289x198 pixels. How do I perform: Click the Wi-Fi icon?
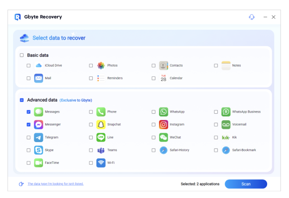pyautogui.click(x=101, y=163)
